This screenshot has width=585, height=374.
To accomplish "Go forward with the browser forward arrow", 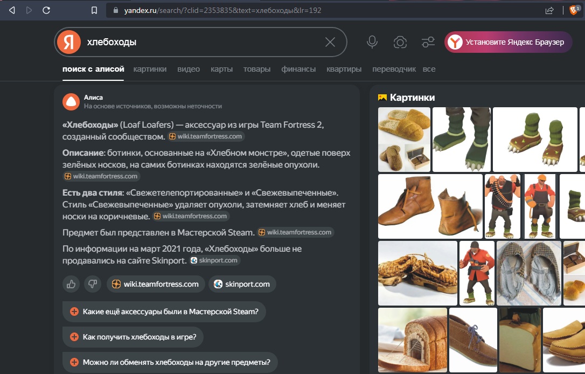I will tap(29, 10).
